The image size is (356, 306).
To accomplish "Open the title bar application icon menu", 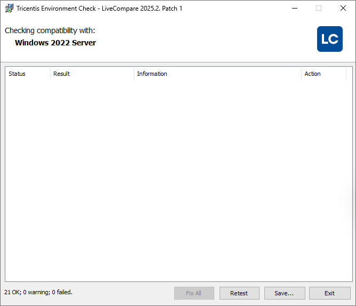I will (9, 9).
